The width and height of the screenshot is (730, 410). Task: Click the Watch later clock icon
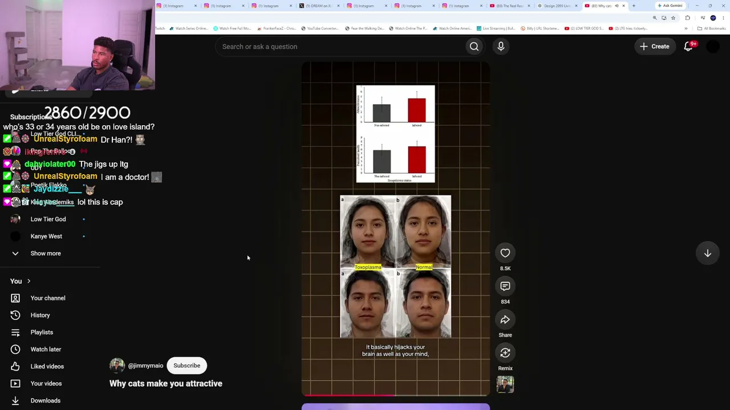pyautogui.click(x=15, y=349)
